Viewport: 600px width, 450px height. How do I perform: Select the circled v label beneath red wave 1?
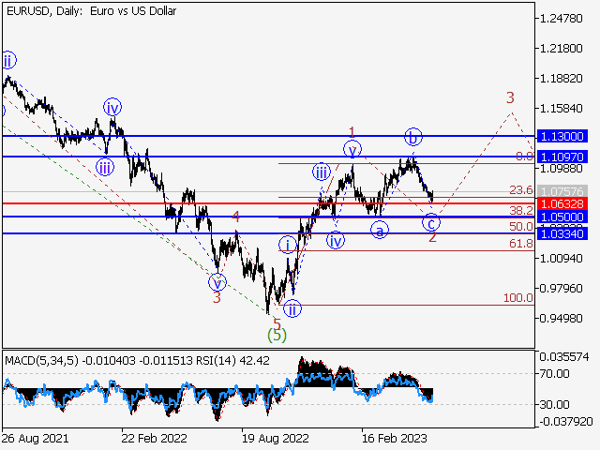[x=352, y=149]
